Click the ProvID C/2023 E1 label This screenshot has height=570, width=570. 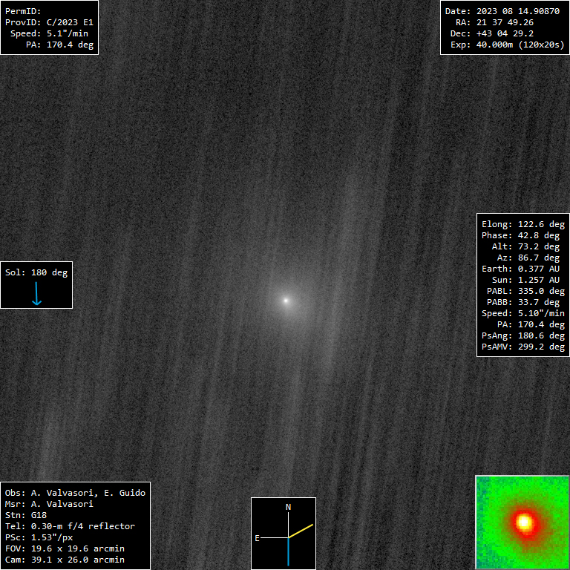pos(49,22)
